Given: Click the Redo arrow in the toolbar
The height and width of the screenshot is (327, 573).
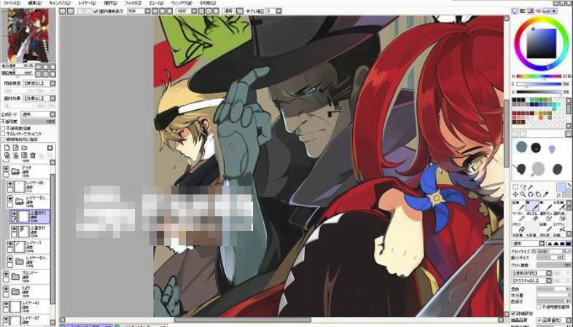Looking at the screenshot, I should (x=71, y=12).
